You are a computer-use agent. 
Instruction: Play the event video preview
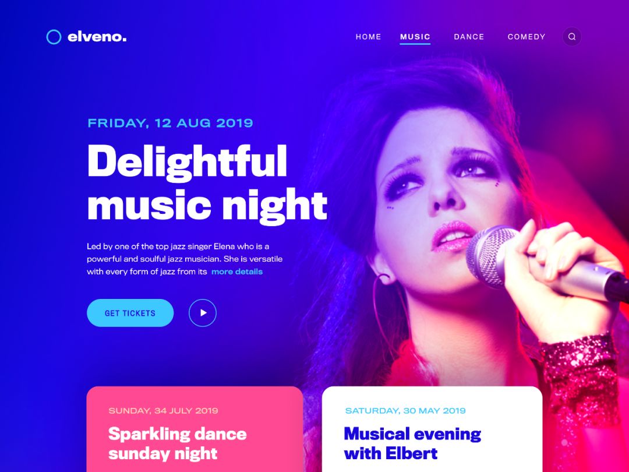(x=203, y=313)
